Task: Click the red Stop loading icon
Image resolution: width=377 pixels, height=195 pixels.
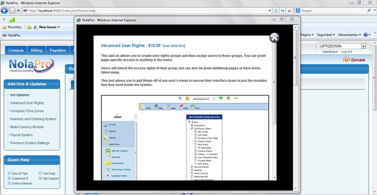Action: click(x=289, y=11)
